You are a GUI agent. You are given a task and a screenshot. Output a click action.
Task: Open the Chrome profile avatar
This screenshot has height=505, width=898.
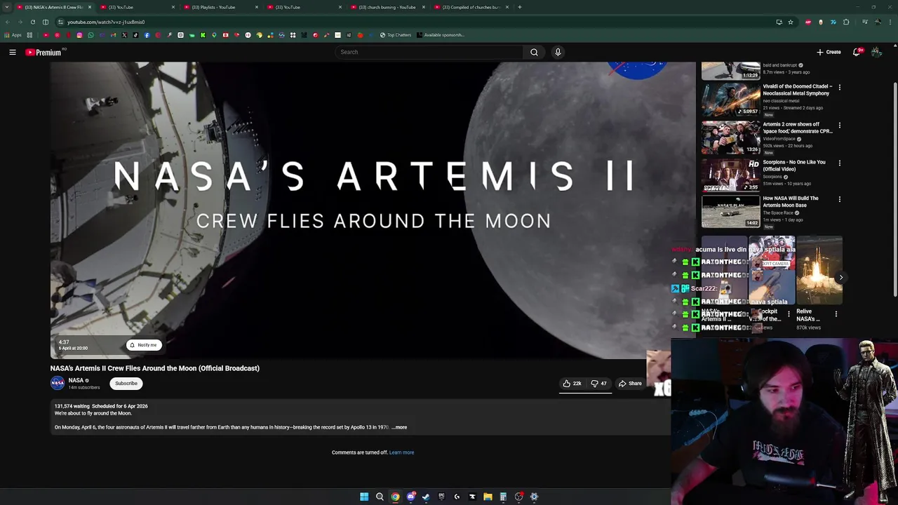point(878,22)
